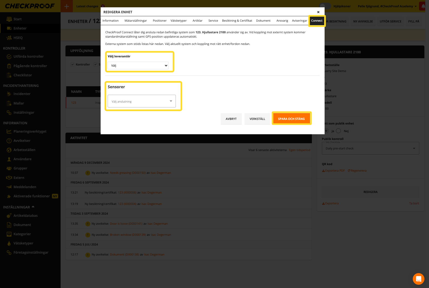
Task: Open Vätsketyper droplet icon in sidebar
Action: pos(9,243)
